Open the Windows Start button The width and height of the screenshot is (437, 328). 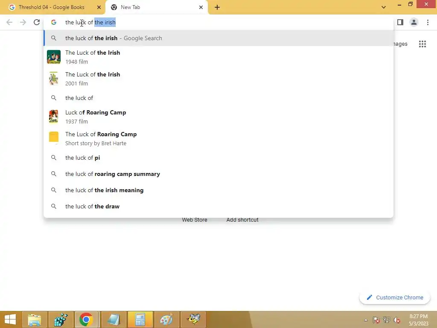(x=10, y=319)
